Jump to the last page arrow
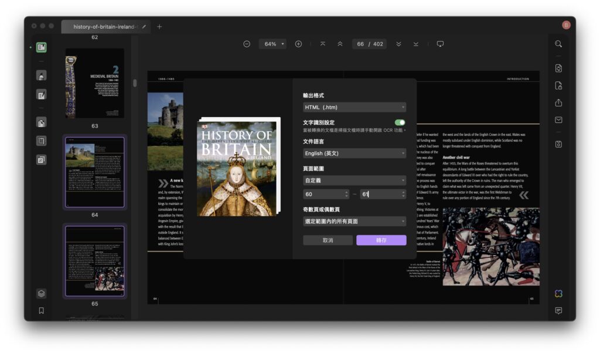The height and width of the screenshot is (353, 600). (x=415, y=44)
